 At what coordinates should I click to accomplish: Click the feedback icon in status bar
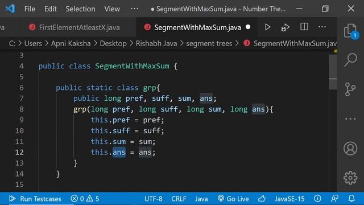tap(334, 199)
